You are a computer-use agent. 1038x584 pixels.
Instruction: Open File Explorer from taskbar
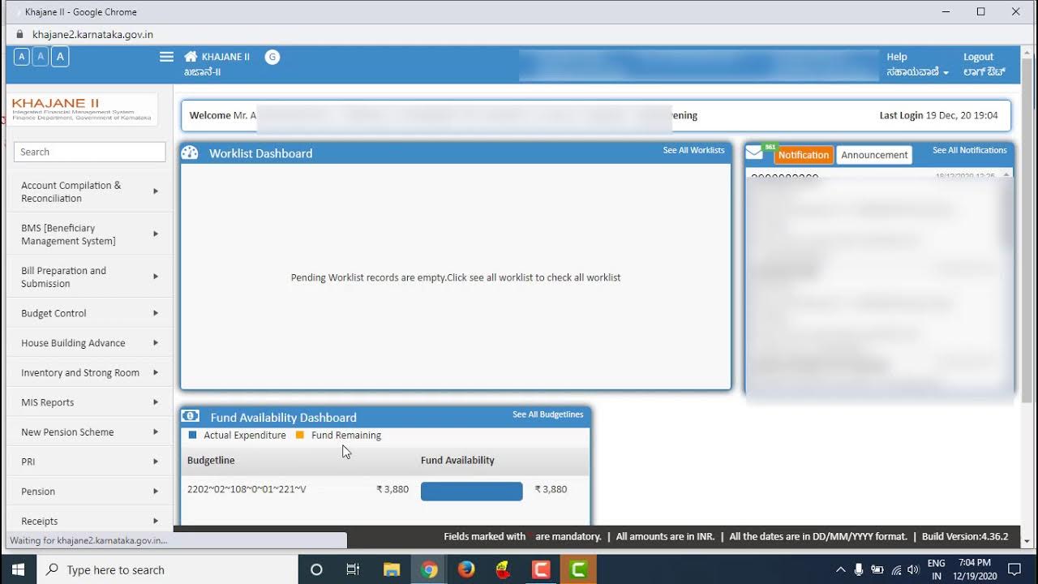click(x=392, y=569)
